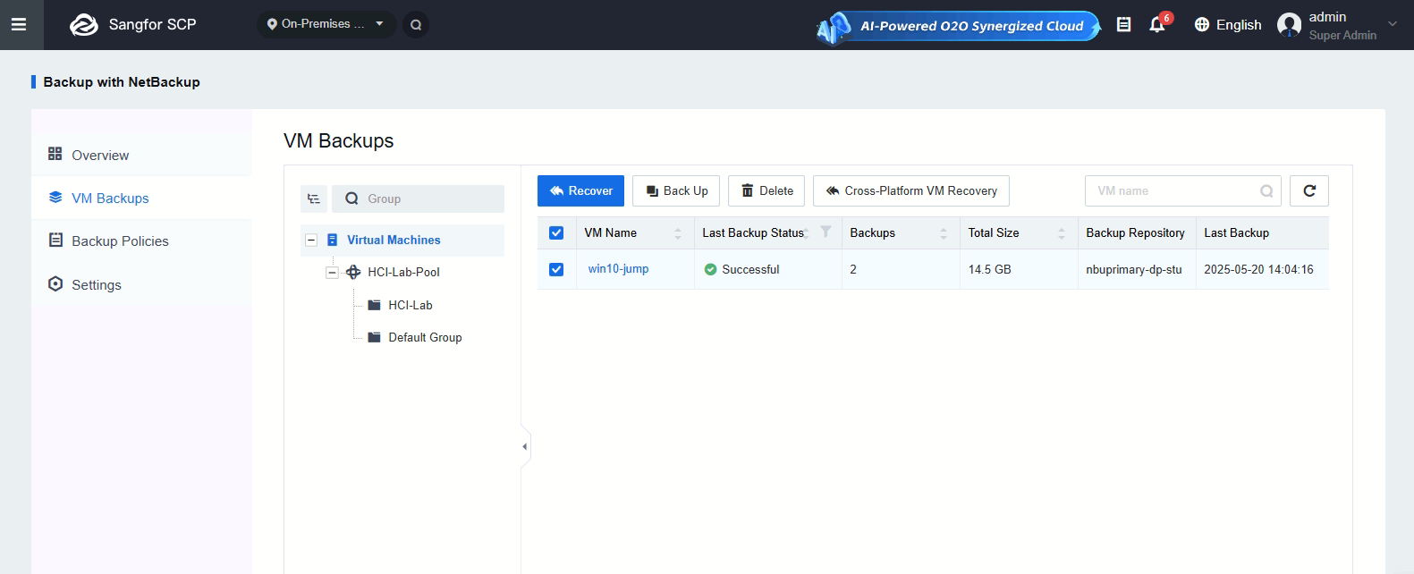Click the Virtual Machines node icon
Image resolution: width=1414 pixels, height=574 pixels.
click(333, 240)
